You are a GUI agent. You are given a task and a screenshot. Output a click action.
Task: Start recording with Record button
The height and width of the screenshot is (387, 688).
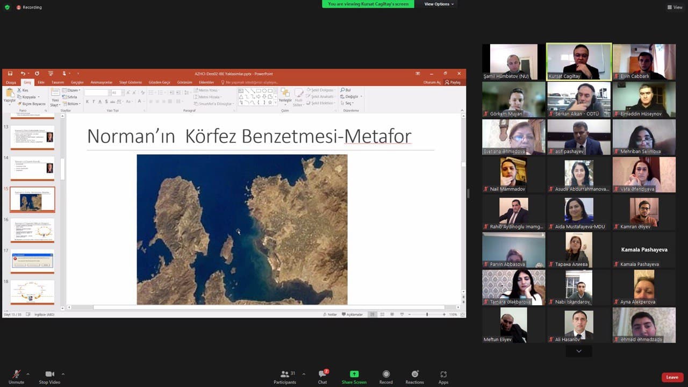(x=386, y=377)
